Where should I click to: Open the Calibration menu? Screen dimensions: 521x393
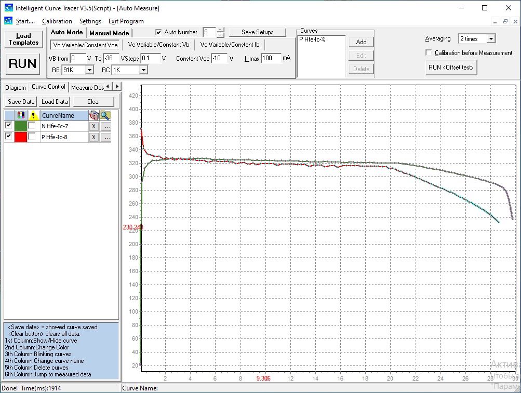click(x=57, y=21)
